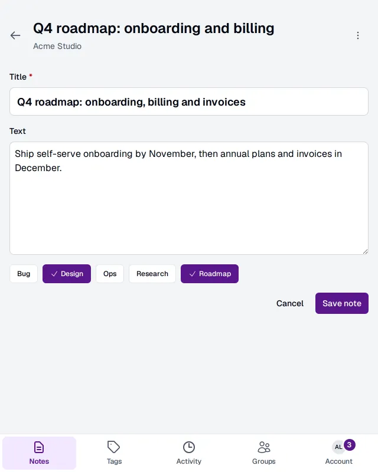Image resolution: width=378 pixels, height=472 pixels.
Task: Open the Activity clock icon
Action: [x=189, y=447]
